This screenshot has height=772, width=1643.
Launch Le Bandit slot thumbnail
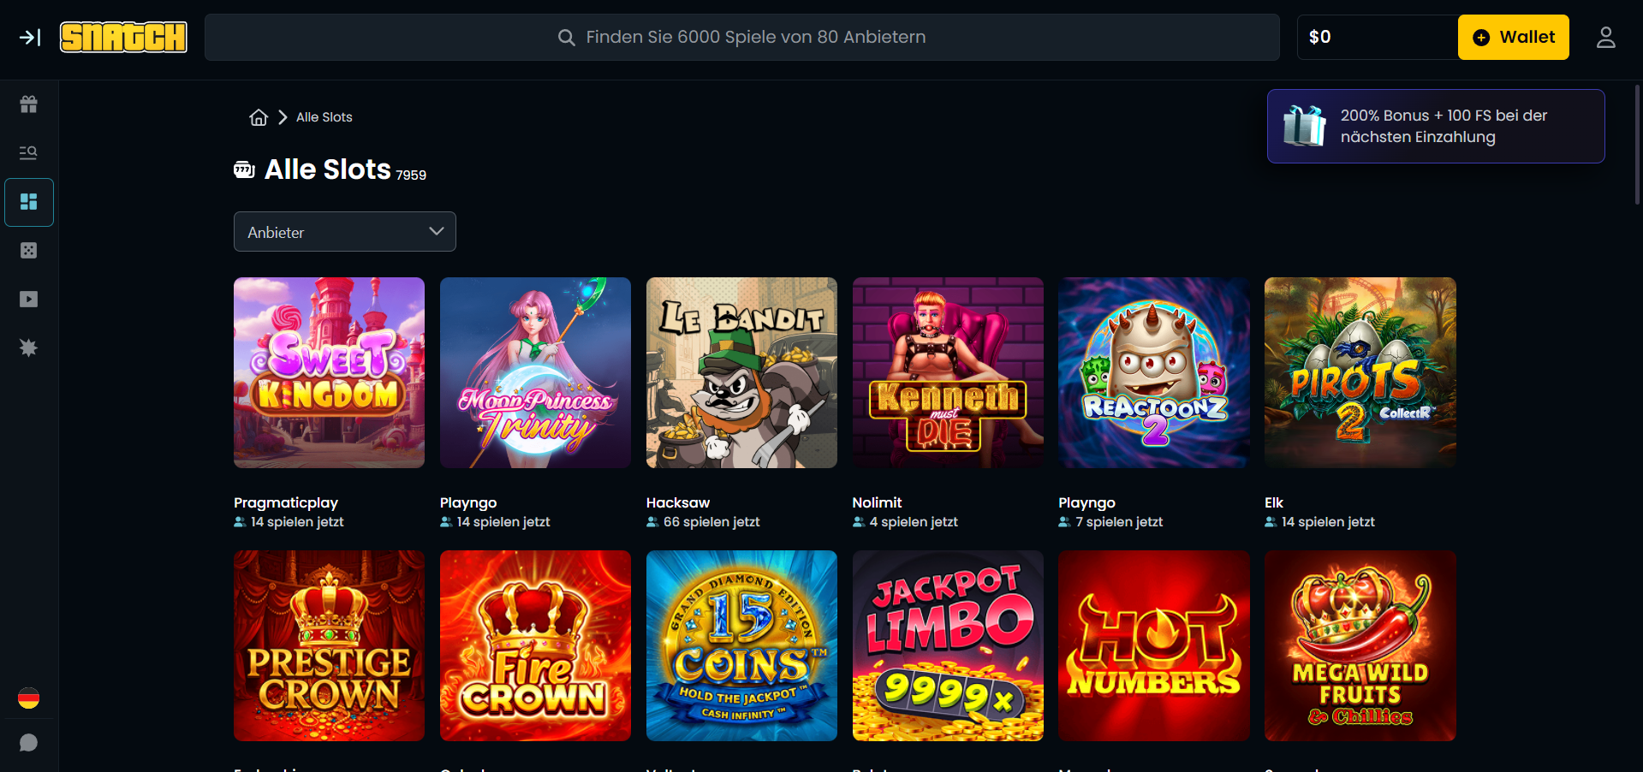(741, 372)
